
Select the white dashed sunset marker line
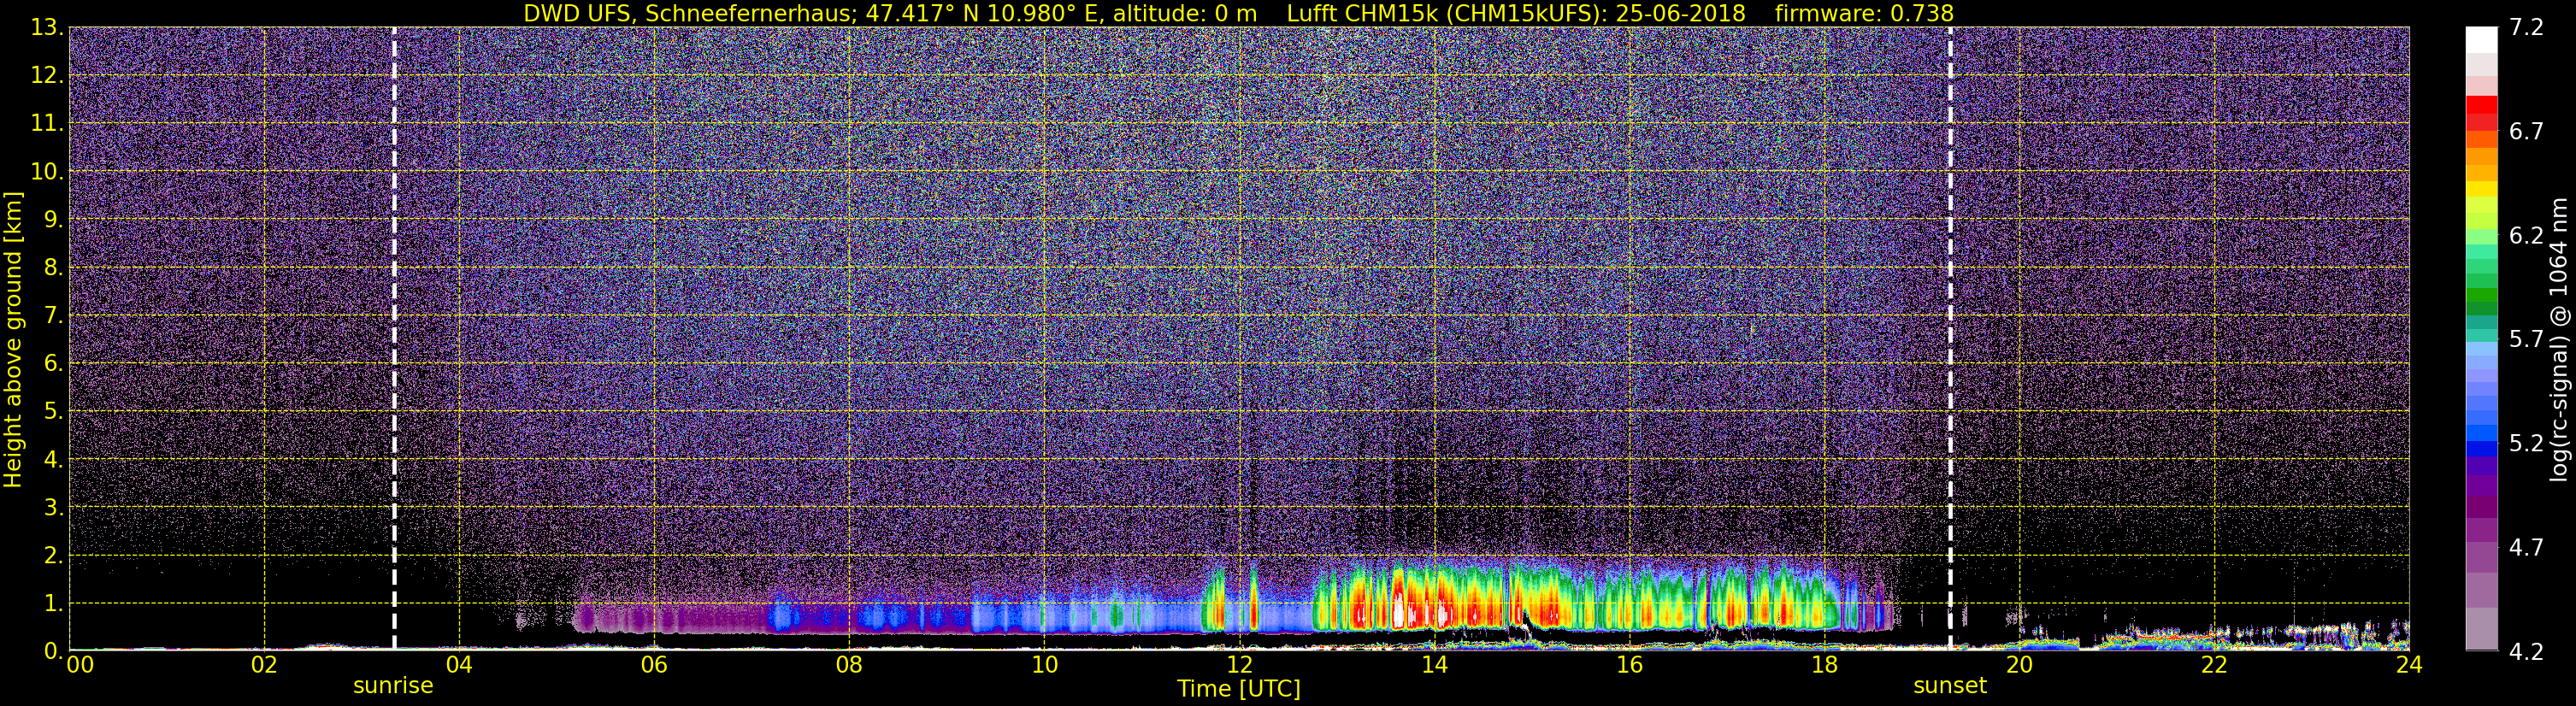[1950, 339]
